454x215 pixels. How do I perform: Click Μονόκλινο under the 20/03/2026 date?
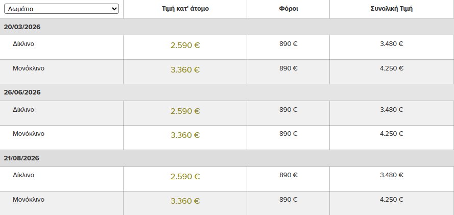[29, 68]
